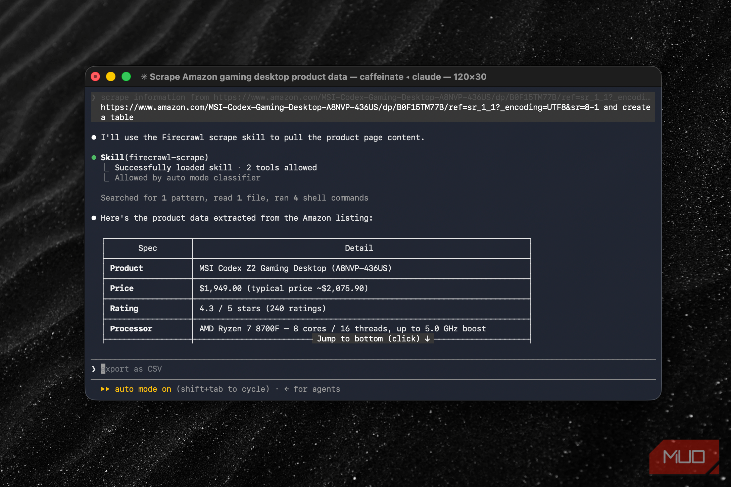The width and height of the screenshot is (731, 487).
Task: Click 'Searched for 1 pattern, read 1 file' summary
Action: [235, 198]
